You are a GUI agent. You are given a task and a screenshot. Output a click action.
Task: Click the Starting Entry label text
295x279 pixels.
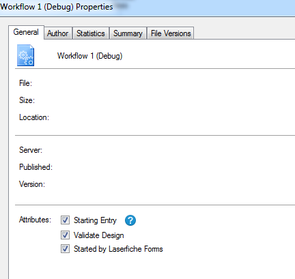coord(95,220)
